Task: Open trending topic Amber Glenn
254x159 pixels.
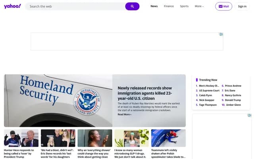Action: [x=233, y=105]
